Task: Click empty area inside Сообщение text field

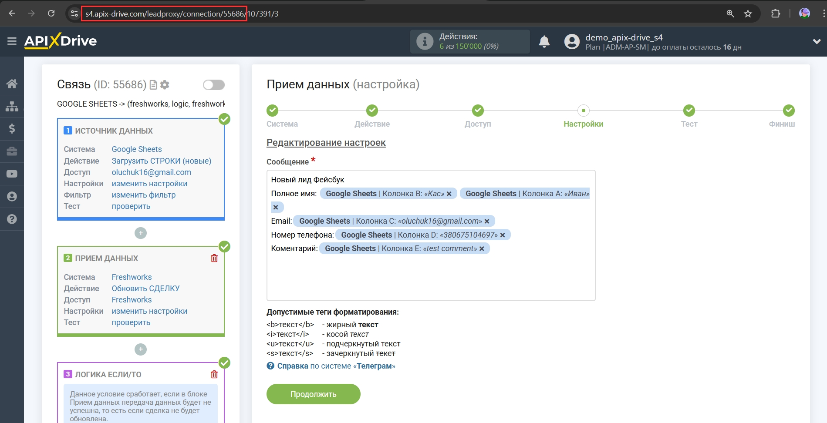Action: point(430,279)
